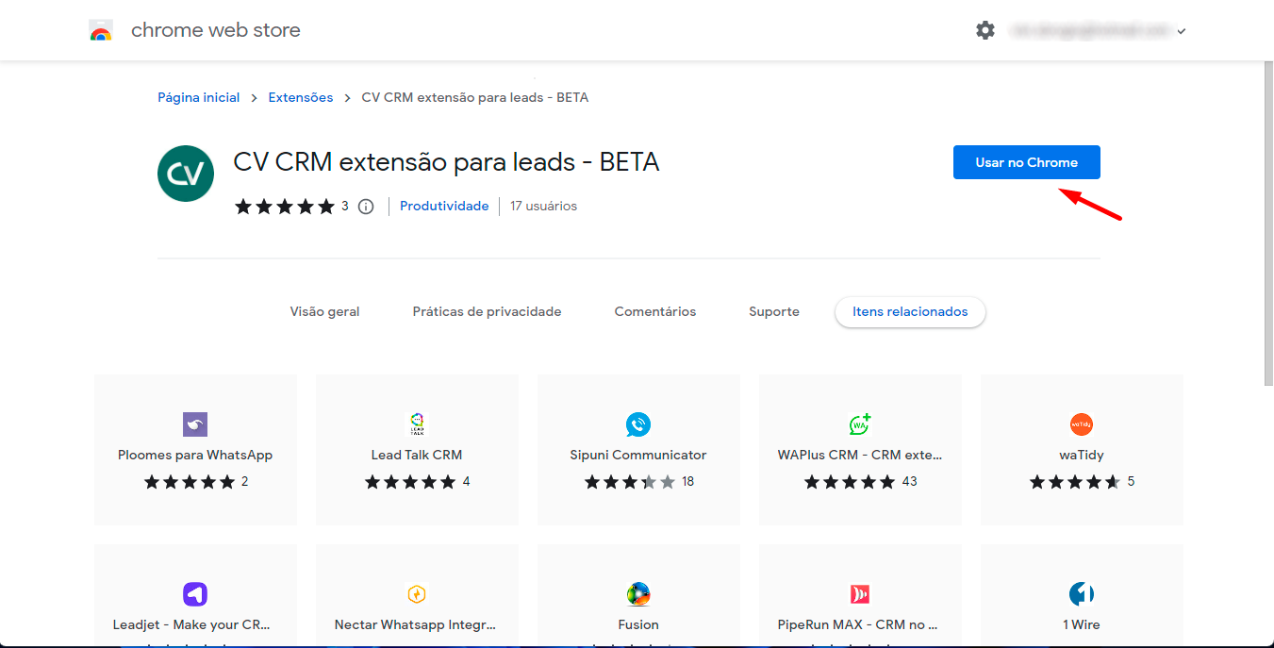Open PipeRun MAX - CRM no... title
Image resolution: width=1274 pixels, height=648 pixels.
pos(858,624)
